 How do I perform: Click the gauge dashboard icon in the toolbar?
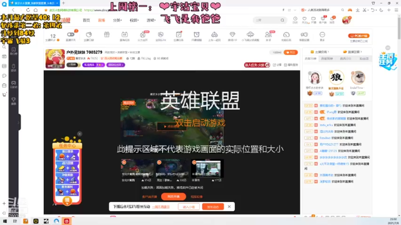pos(286,34)
